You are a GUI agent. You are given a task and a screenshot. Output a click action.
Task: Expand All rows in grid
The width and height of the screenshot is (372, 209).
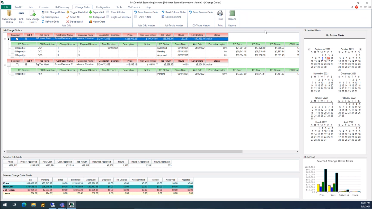(96, 12)
